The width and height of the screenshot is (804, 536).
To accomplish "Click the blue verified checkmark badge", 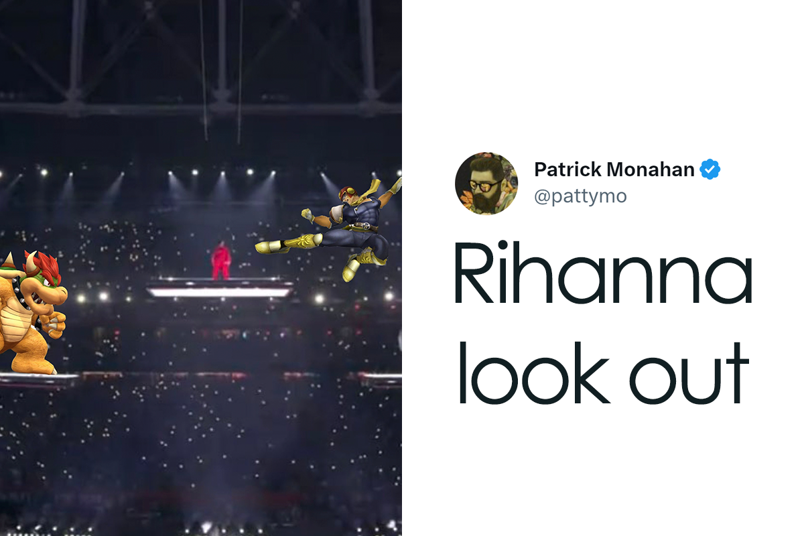I will 710,170.
